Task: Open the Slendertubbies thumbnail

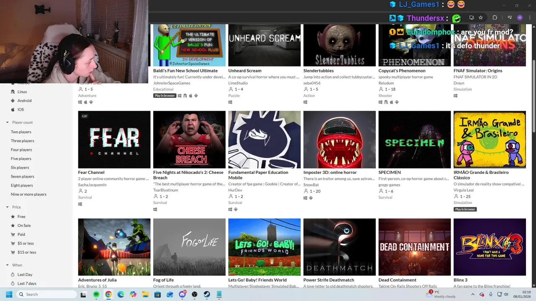Action: [340, 45]
